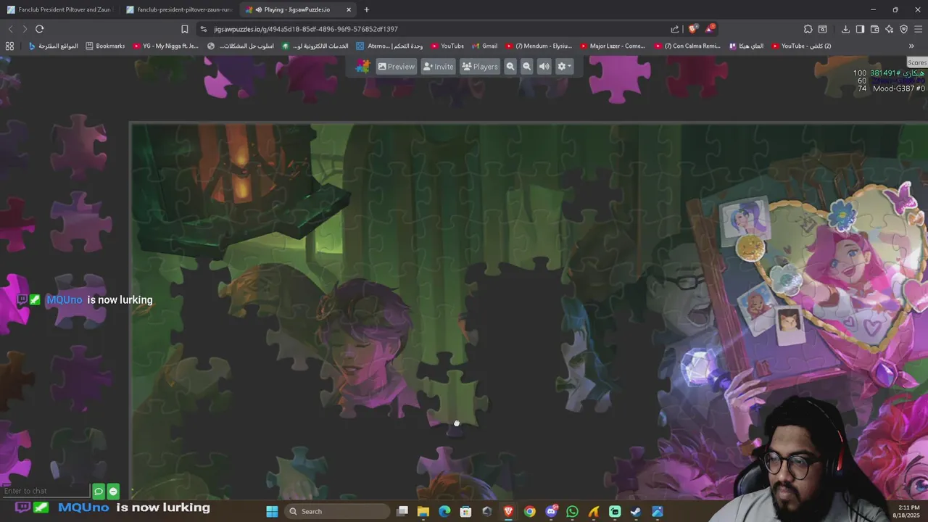
Task: Bookmark this page icon in address bar
Action: point(185,29)
